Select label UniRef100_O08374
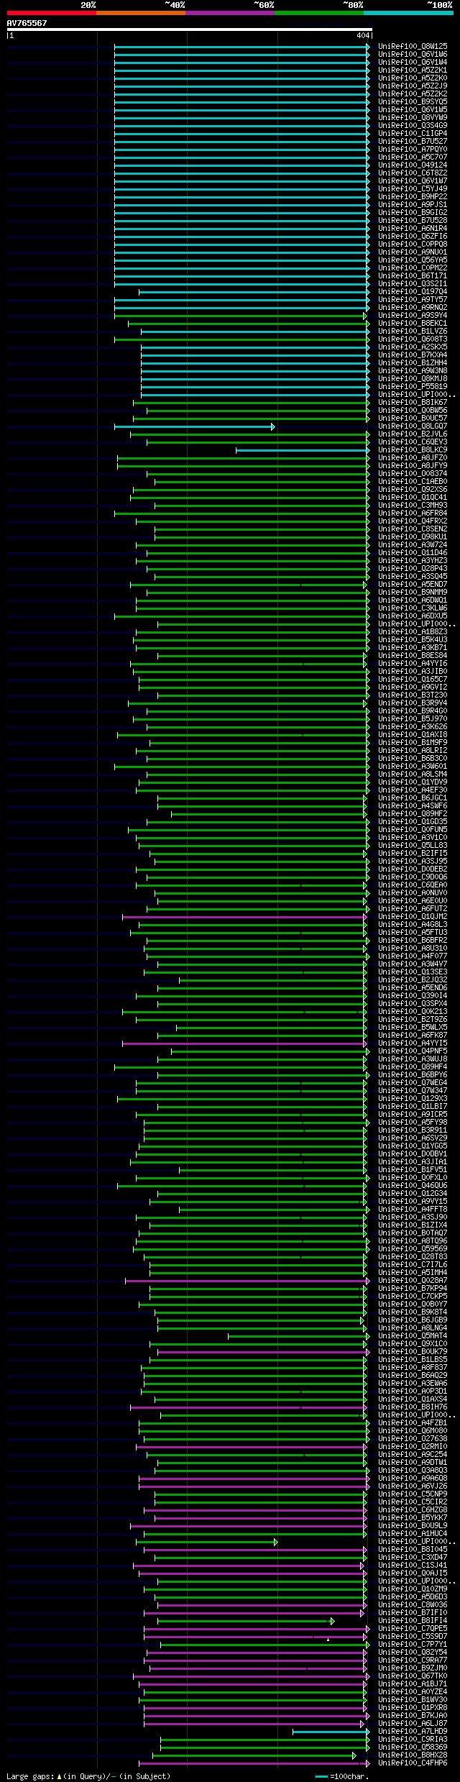The image size is (460, 1782). [413, 473]
